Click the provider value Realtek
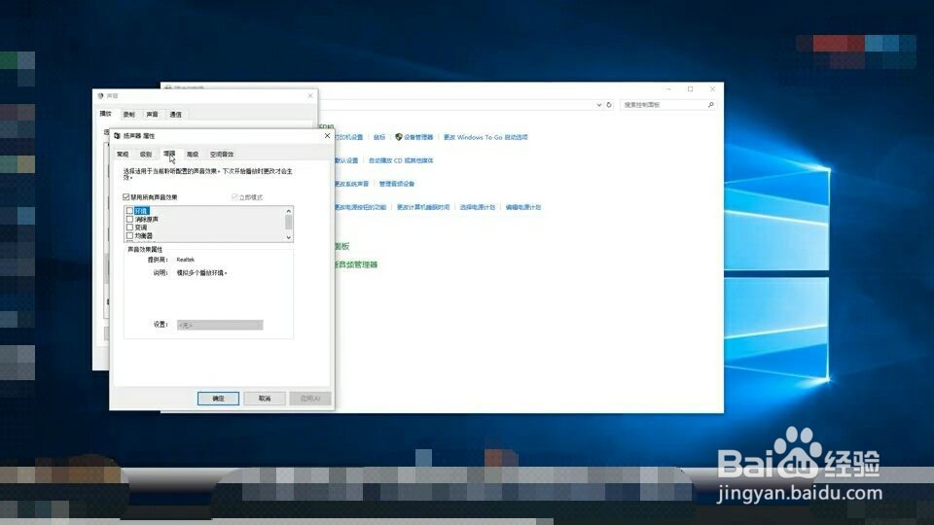This screenshot has width=934, height=525. pyautogui.click(x=185, y=260)
